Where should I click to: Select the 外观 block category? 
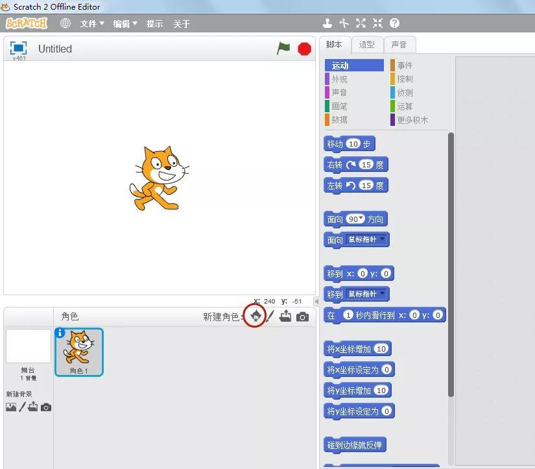pos(339,79)
